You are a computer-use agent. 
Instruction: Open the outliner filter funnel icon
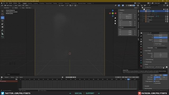pyautogui.click(x=164, y=5)
